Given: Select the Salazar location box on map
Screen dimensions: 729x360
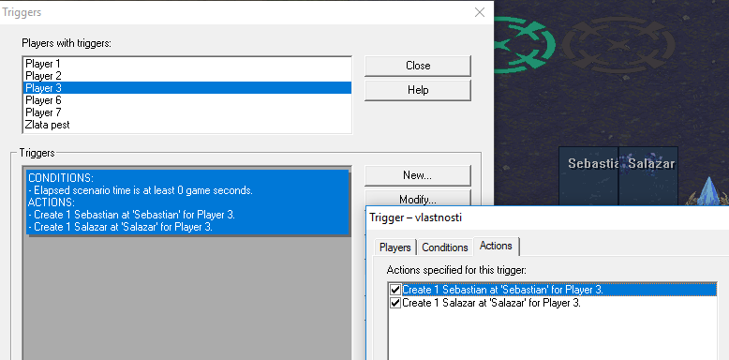Looking at the screenshot, I should click(x=648, y=176).
